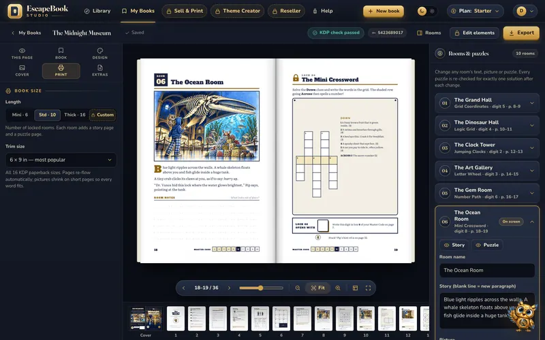
Task: Click the 10 rooms badge
Action: coord(525,54)
